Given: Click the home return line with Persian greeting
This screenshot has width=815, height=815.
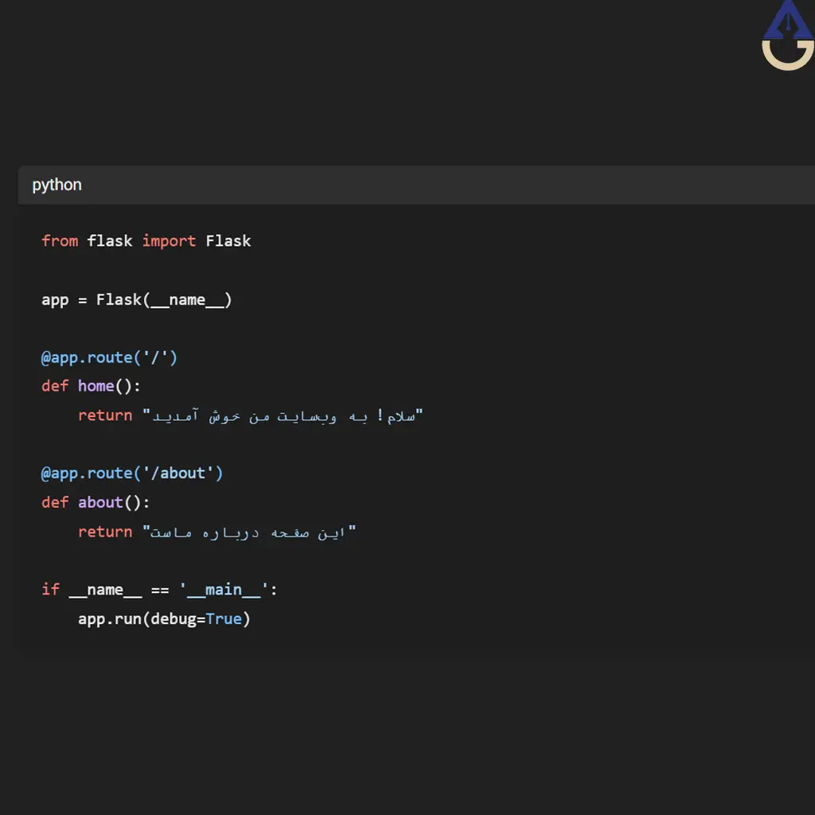Looking at the screenshot, I should [x=251, y=415].
